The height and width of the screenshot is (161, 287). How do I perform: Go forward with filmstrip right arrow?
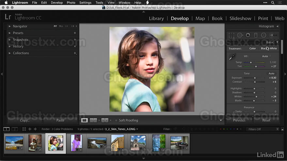(35, 129)
